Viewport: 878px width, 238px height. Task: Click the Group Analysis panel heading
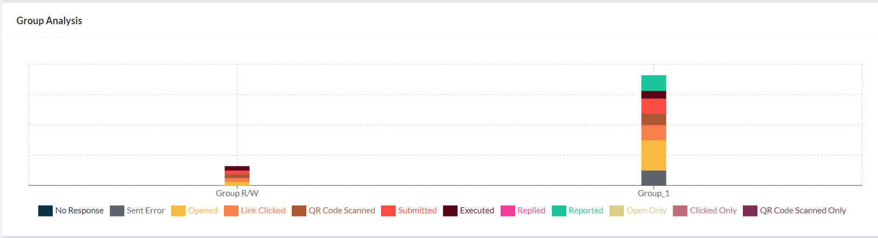coord(50,21)
